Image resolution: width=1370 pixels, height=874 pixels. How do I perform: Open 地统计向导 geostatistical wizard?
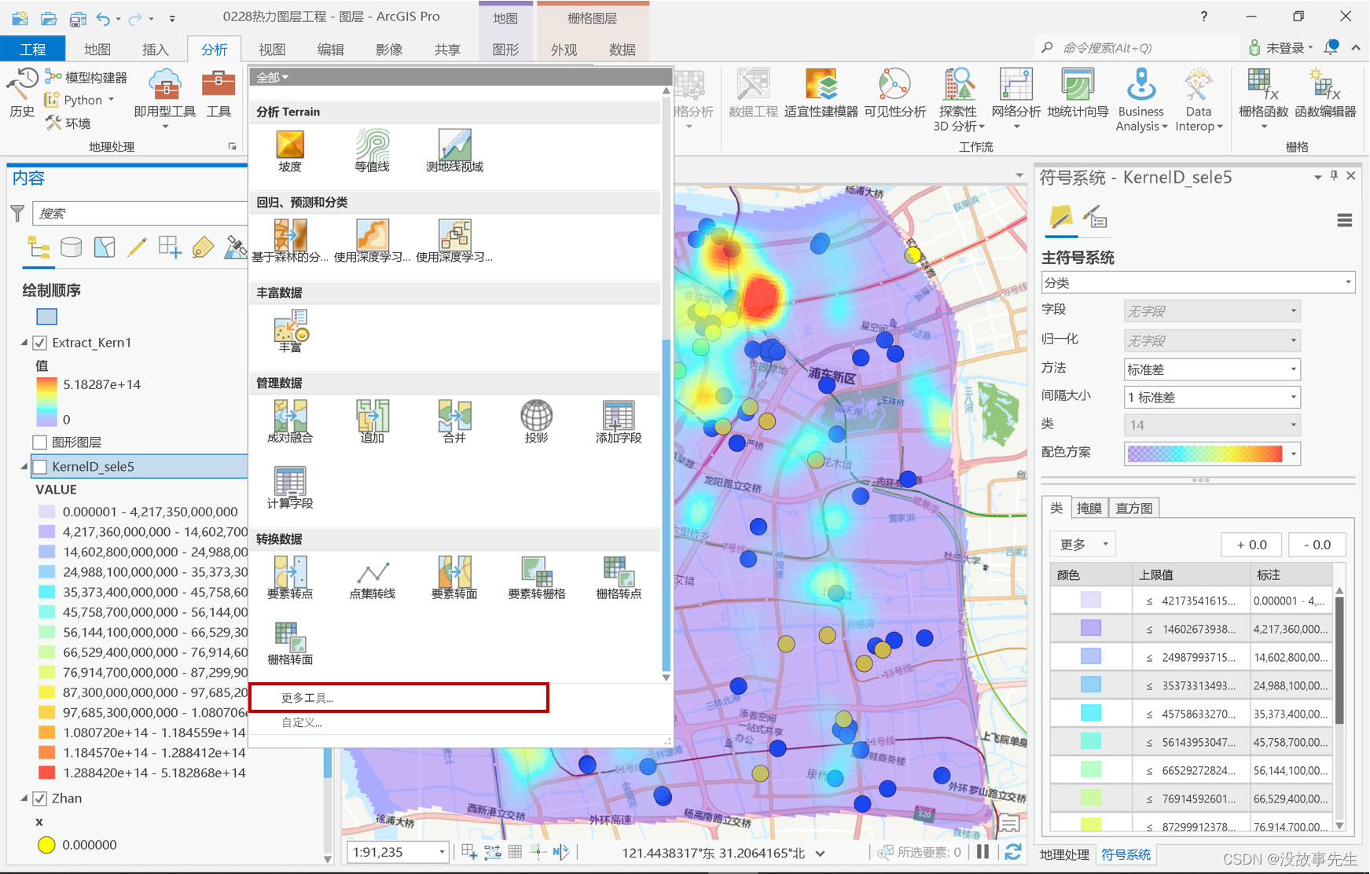click(x=1078, y=94)
